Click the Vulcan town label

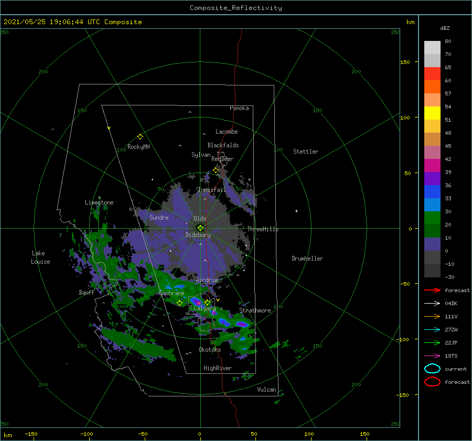(x=267, y=390)
